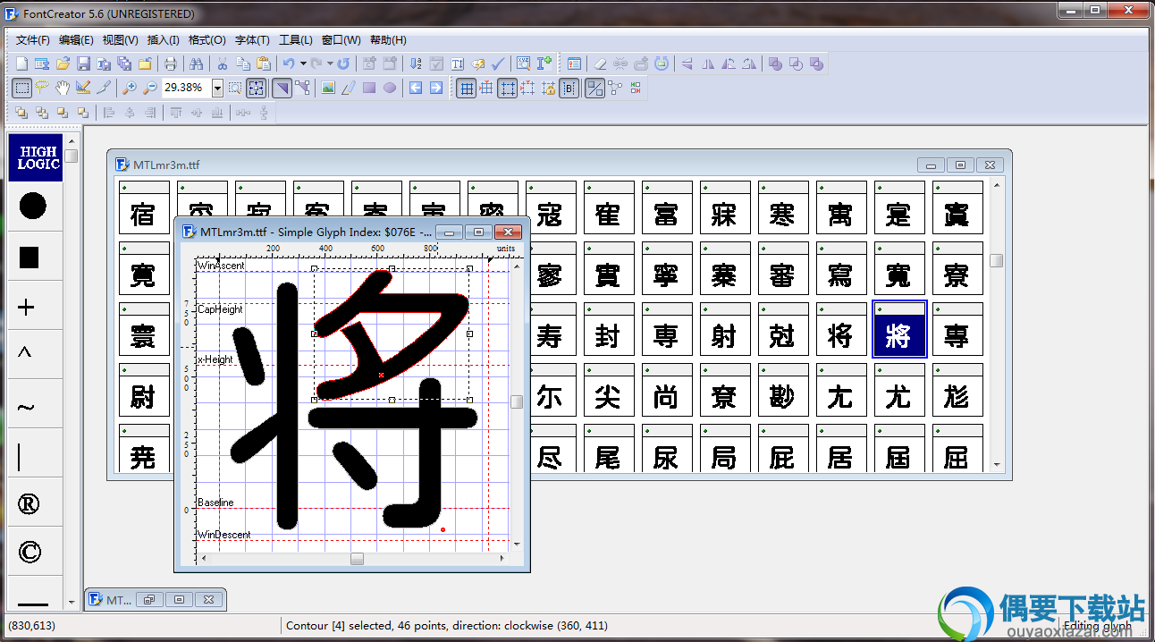Click the glyph editor horizontal scrollbar thumb

(357, 559)
